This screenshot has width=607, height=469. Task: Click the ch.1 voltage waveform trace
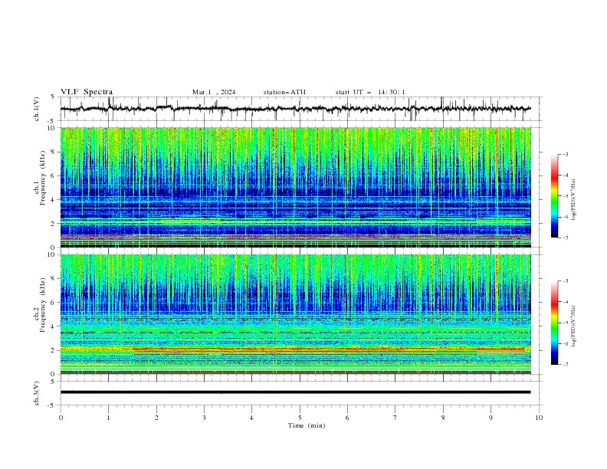tap(295, 109)
